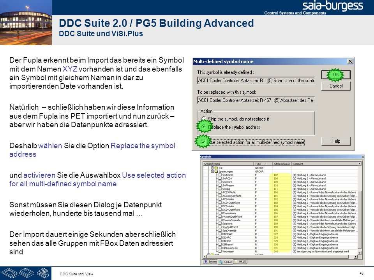
Task: Click the building photo thumbnail in header
Action: tap(26, 23)
